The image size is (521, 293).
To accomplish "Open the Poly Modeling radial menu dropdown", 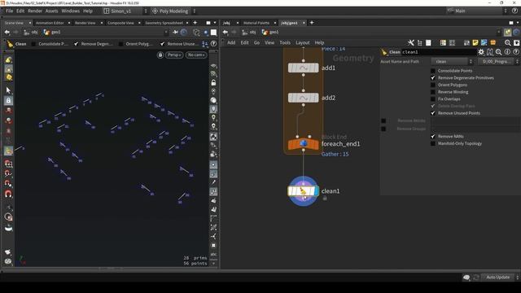I will pos(173,11).
